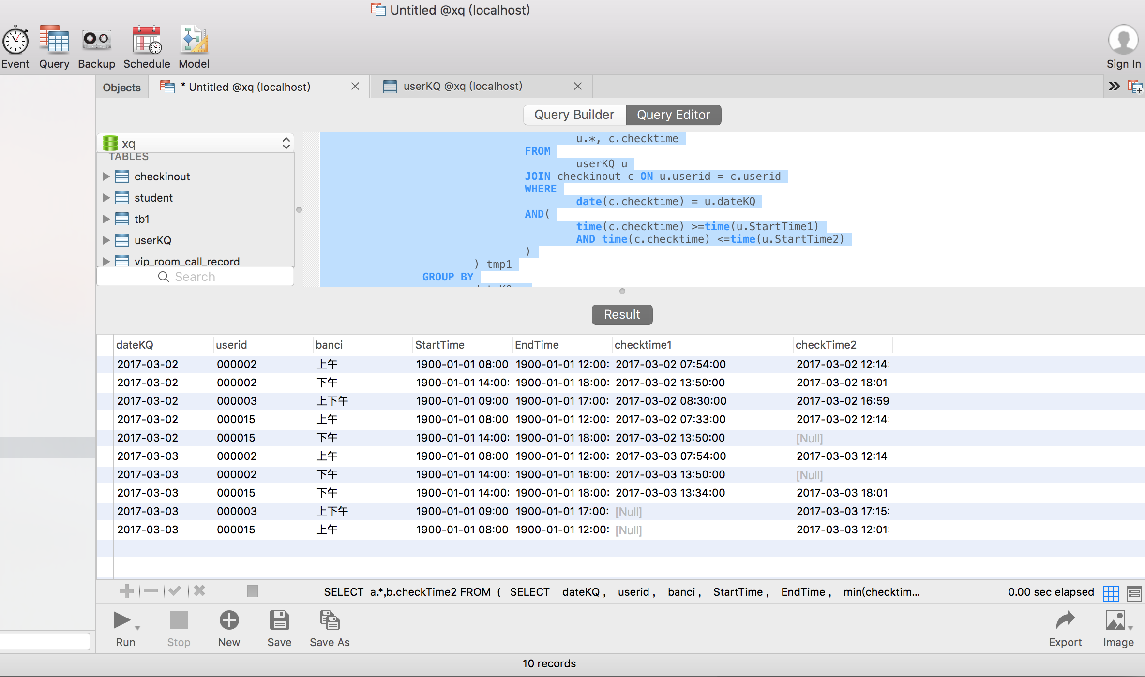Click the StartTime column header
Screen dimensions: 1145x677
pos(463,345)
